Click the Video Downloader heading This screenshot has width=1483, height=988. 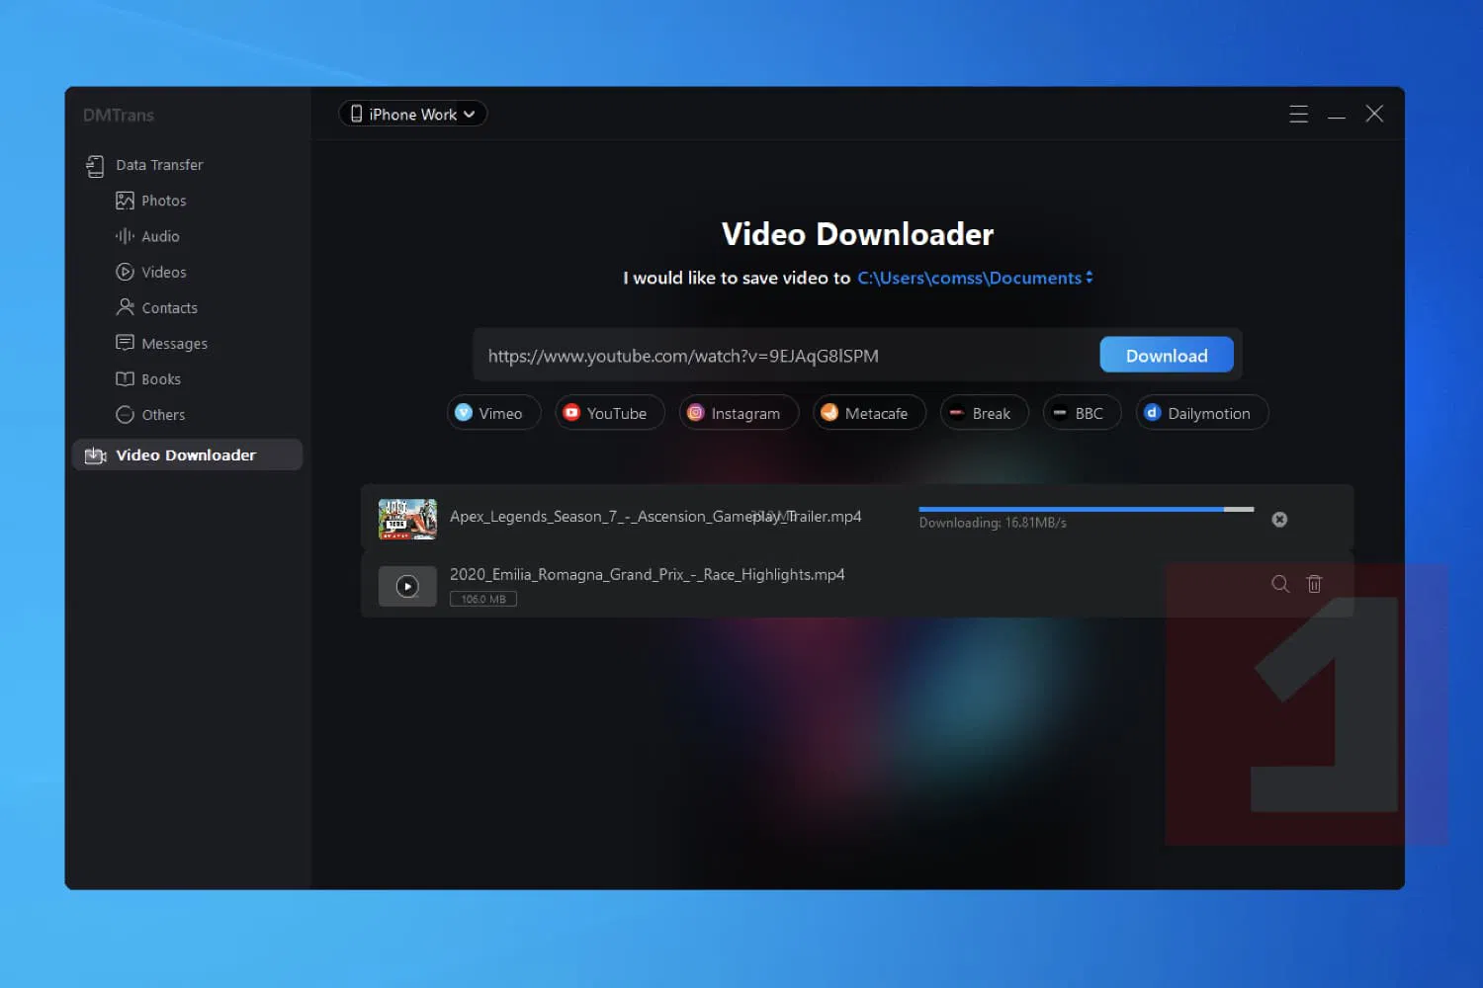point(857,234)
